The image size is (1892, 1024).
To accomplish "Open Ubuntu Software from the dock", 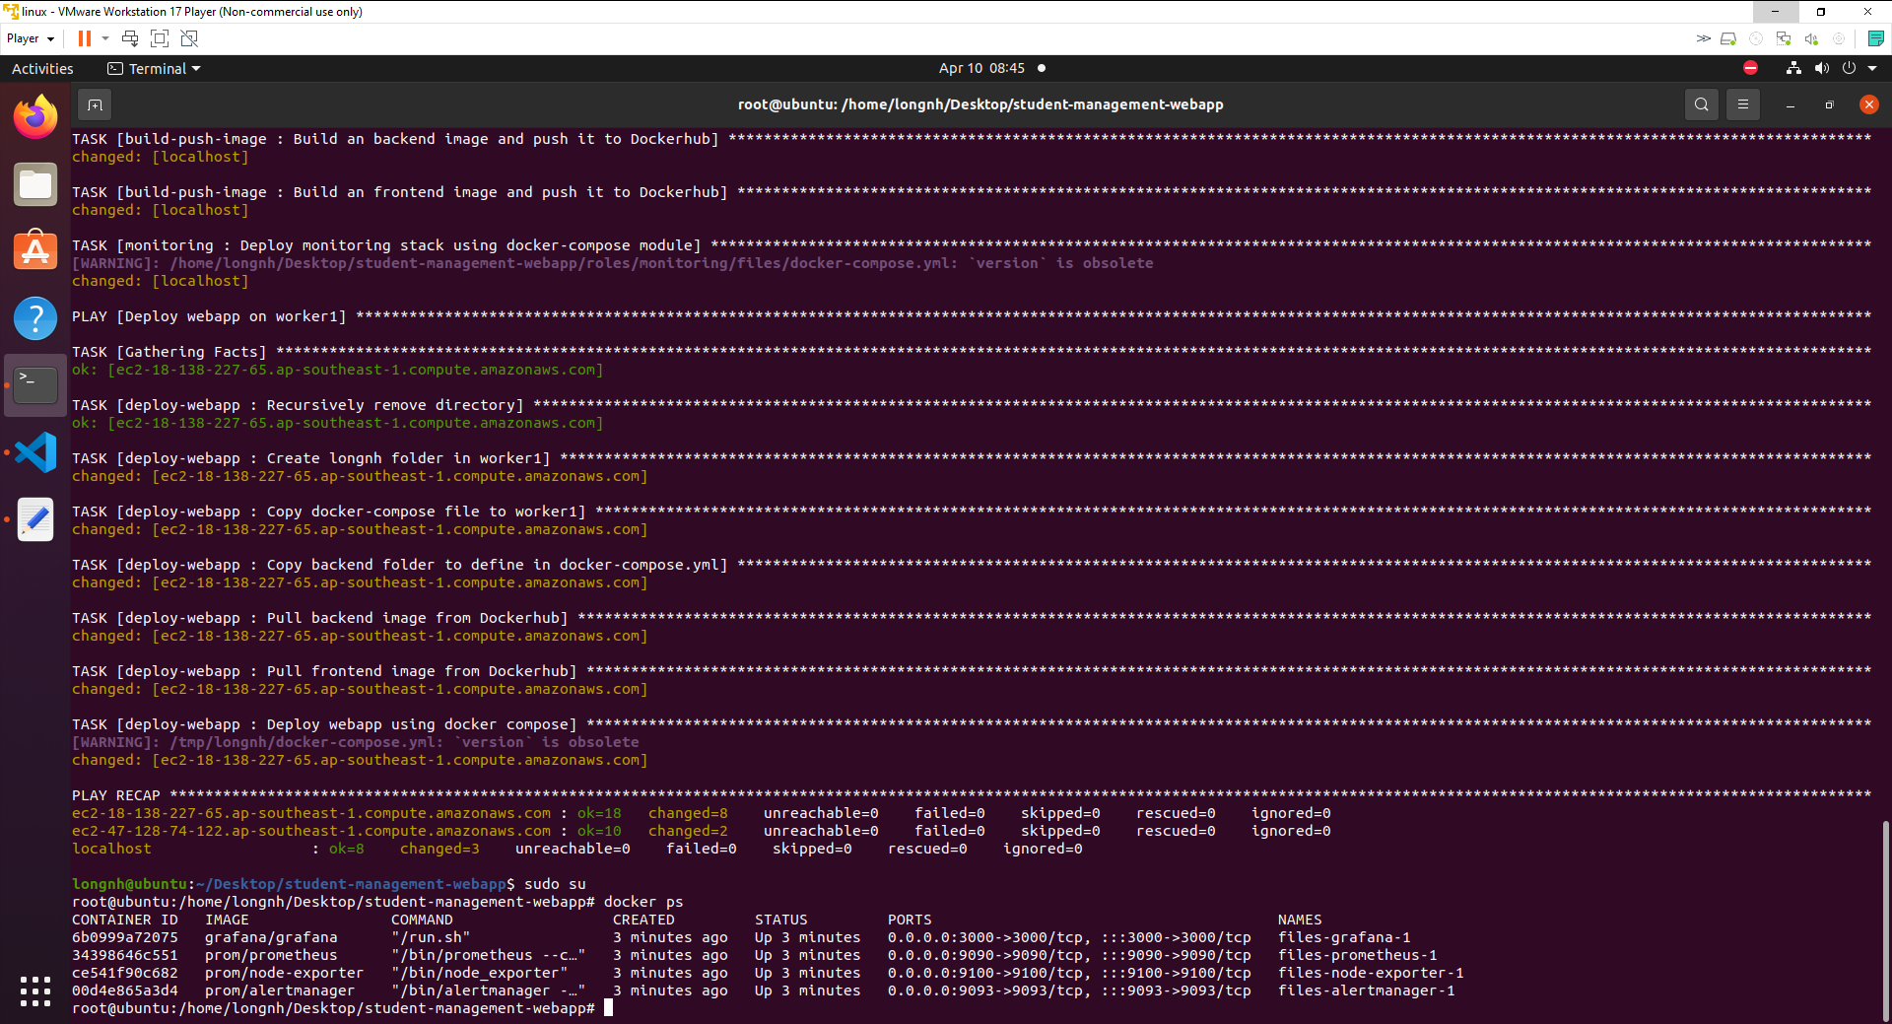I will 35,251.
